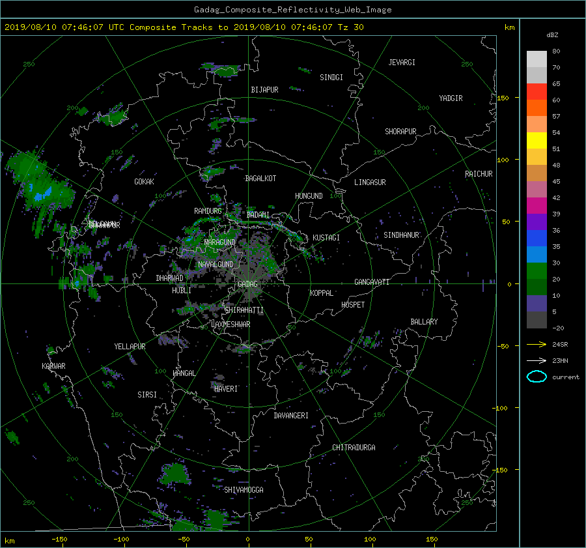This screenshot has height=548, width=586.
Task: Click the SINDGI city label
Action: click(x=331, y=78)
